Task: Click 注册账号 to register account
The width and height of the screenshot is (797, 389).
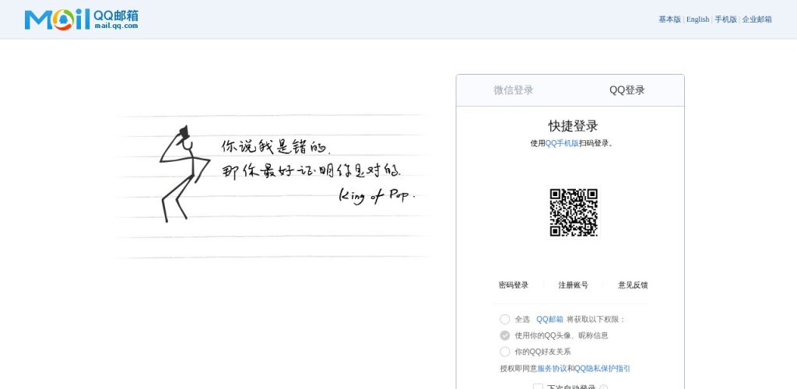Action: pyautogui.click(x=573, y=285)
